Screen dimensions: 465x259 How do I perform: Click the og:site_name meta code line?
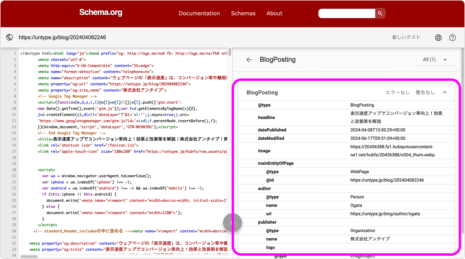click(102, 90)
